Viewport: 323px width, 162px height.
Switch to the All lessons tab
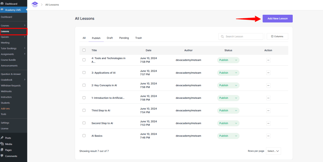[x=84, y=38]
